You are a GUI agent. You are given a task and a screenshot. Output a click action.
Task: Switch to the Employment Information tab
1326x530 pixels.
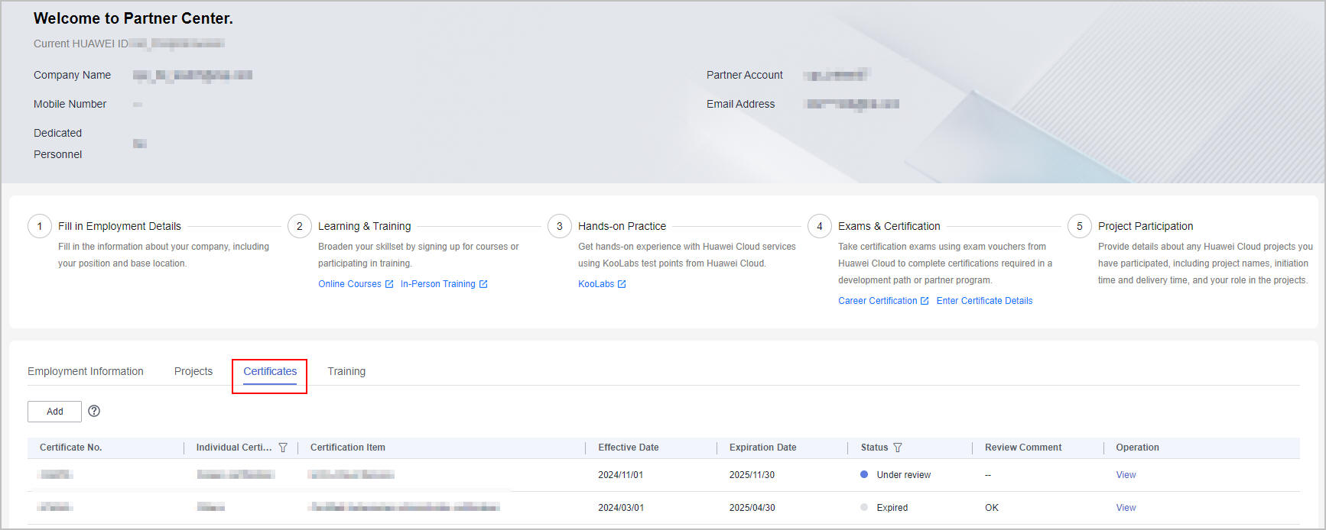86,371
